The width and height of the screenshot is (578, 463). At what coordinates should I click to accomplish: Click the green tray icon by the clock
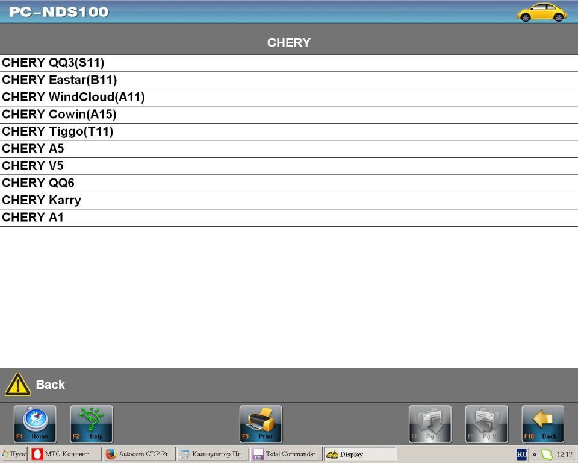[547, 454]
